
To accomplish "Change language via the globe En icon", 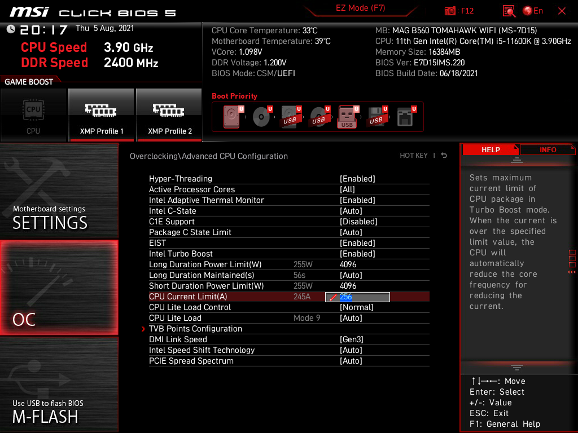I will [533, 11].
